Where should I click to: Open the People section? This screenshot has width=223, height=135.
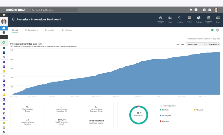tap(170, 19)
